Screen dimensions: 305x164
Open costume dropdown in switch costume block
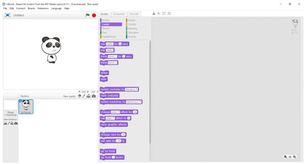pos(132,89)
